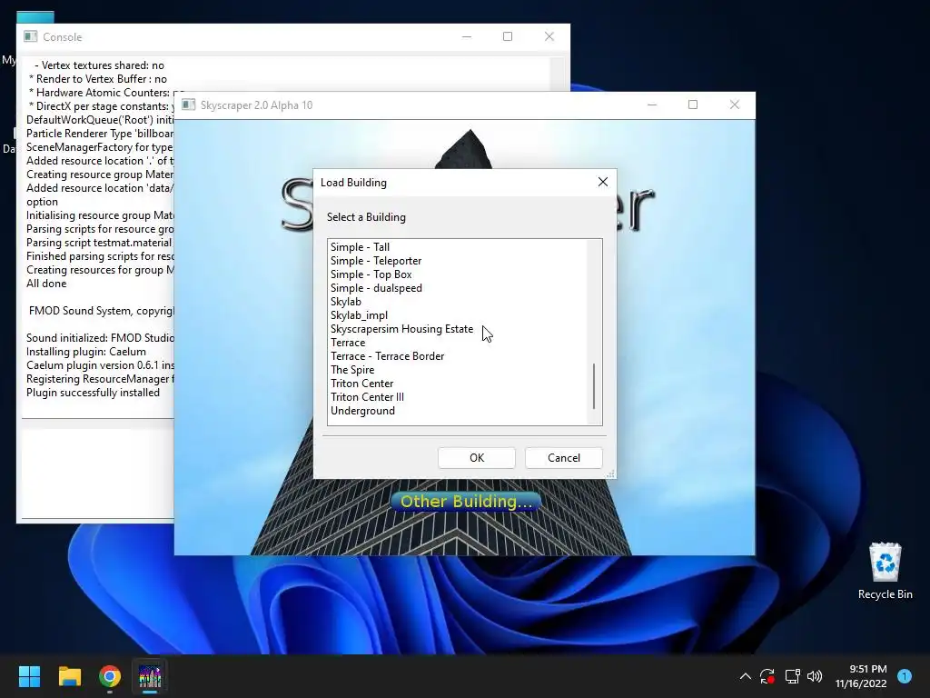Click the Console window scrollbar
The width and height of the screenshot is (930, 698).
557,75
